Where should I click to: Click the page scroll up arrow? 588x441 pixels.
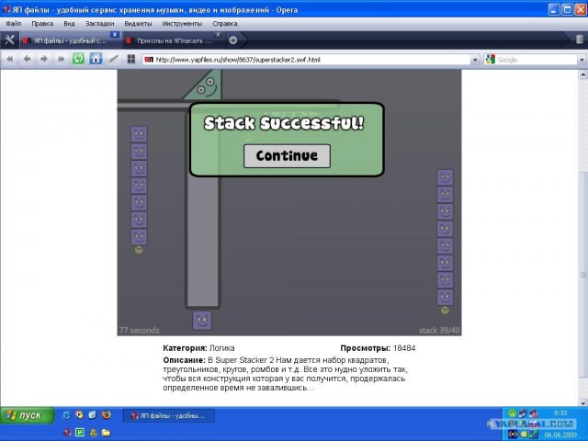[582, 74]
